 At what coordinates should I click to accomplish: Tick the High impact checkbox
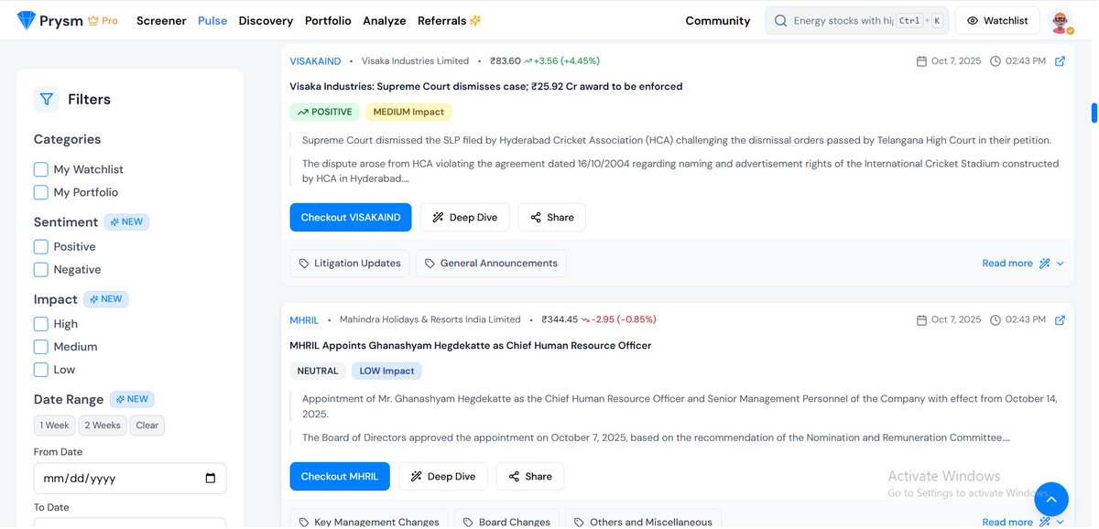point(41,323)
